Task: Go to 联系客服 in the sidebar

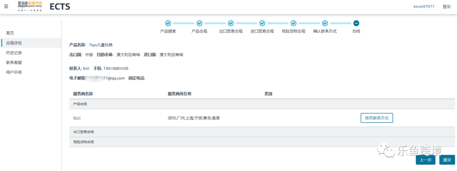Action: tap(14, 62)
